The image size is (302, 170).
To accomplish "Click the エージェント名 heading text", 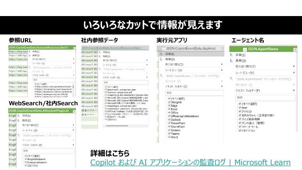I will coord(247,40).
